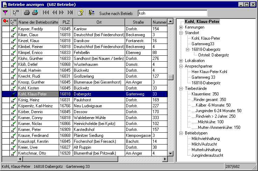258x171 pixels.
Task: Click the Suche nach Betrieb search field
Action: pos(173,13)
